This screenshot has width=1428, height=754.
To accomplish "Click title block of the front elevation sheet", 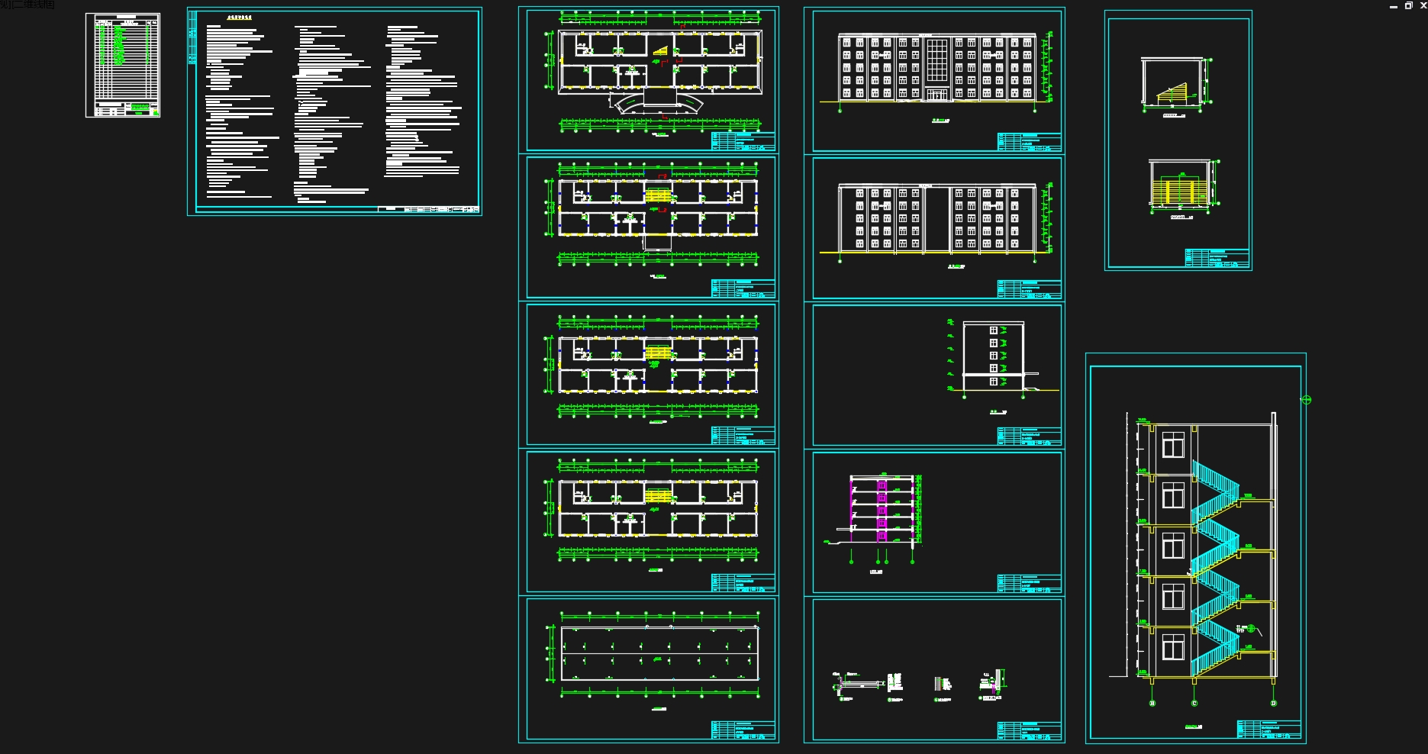I will click(1029, 142).
